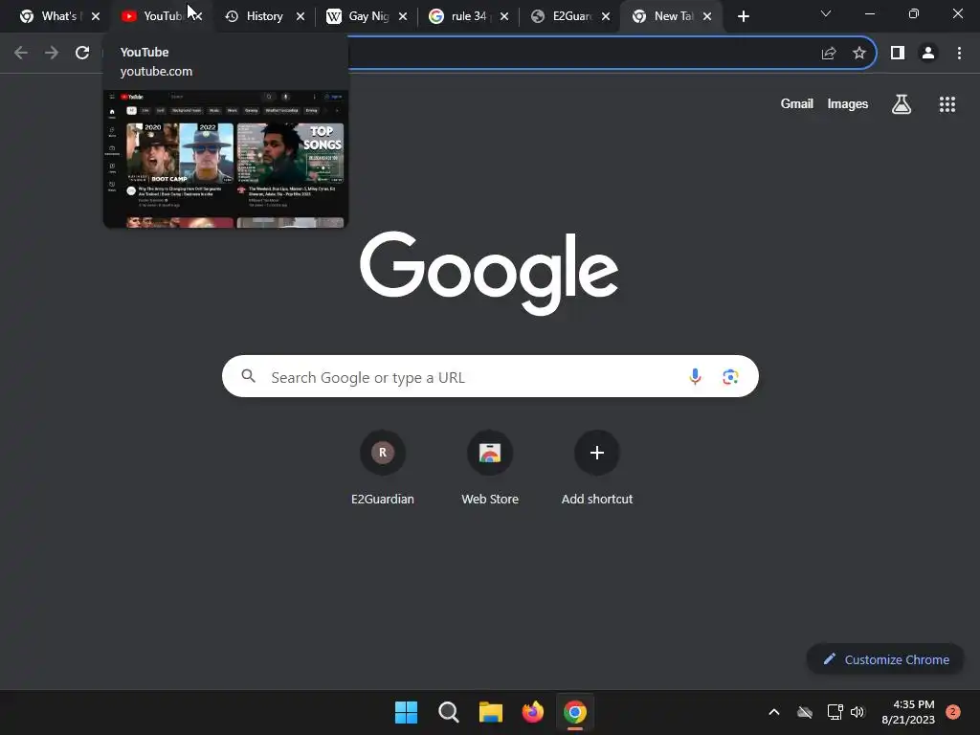Close the E2Guardian tab

coord(606,16)
